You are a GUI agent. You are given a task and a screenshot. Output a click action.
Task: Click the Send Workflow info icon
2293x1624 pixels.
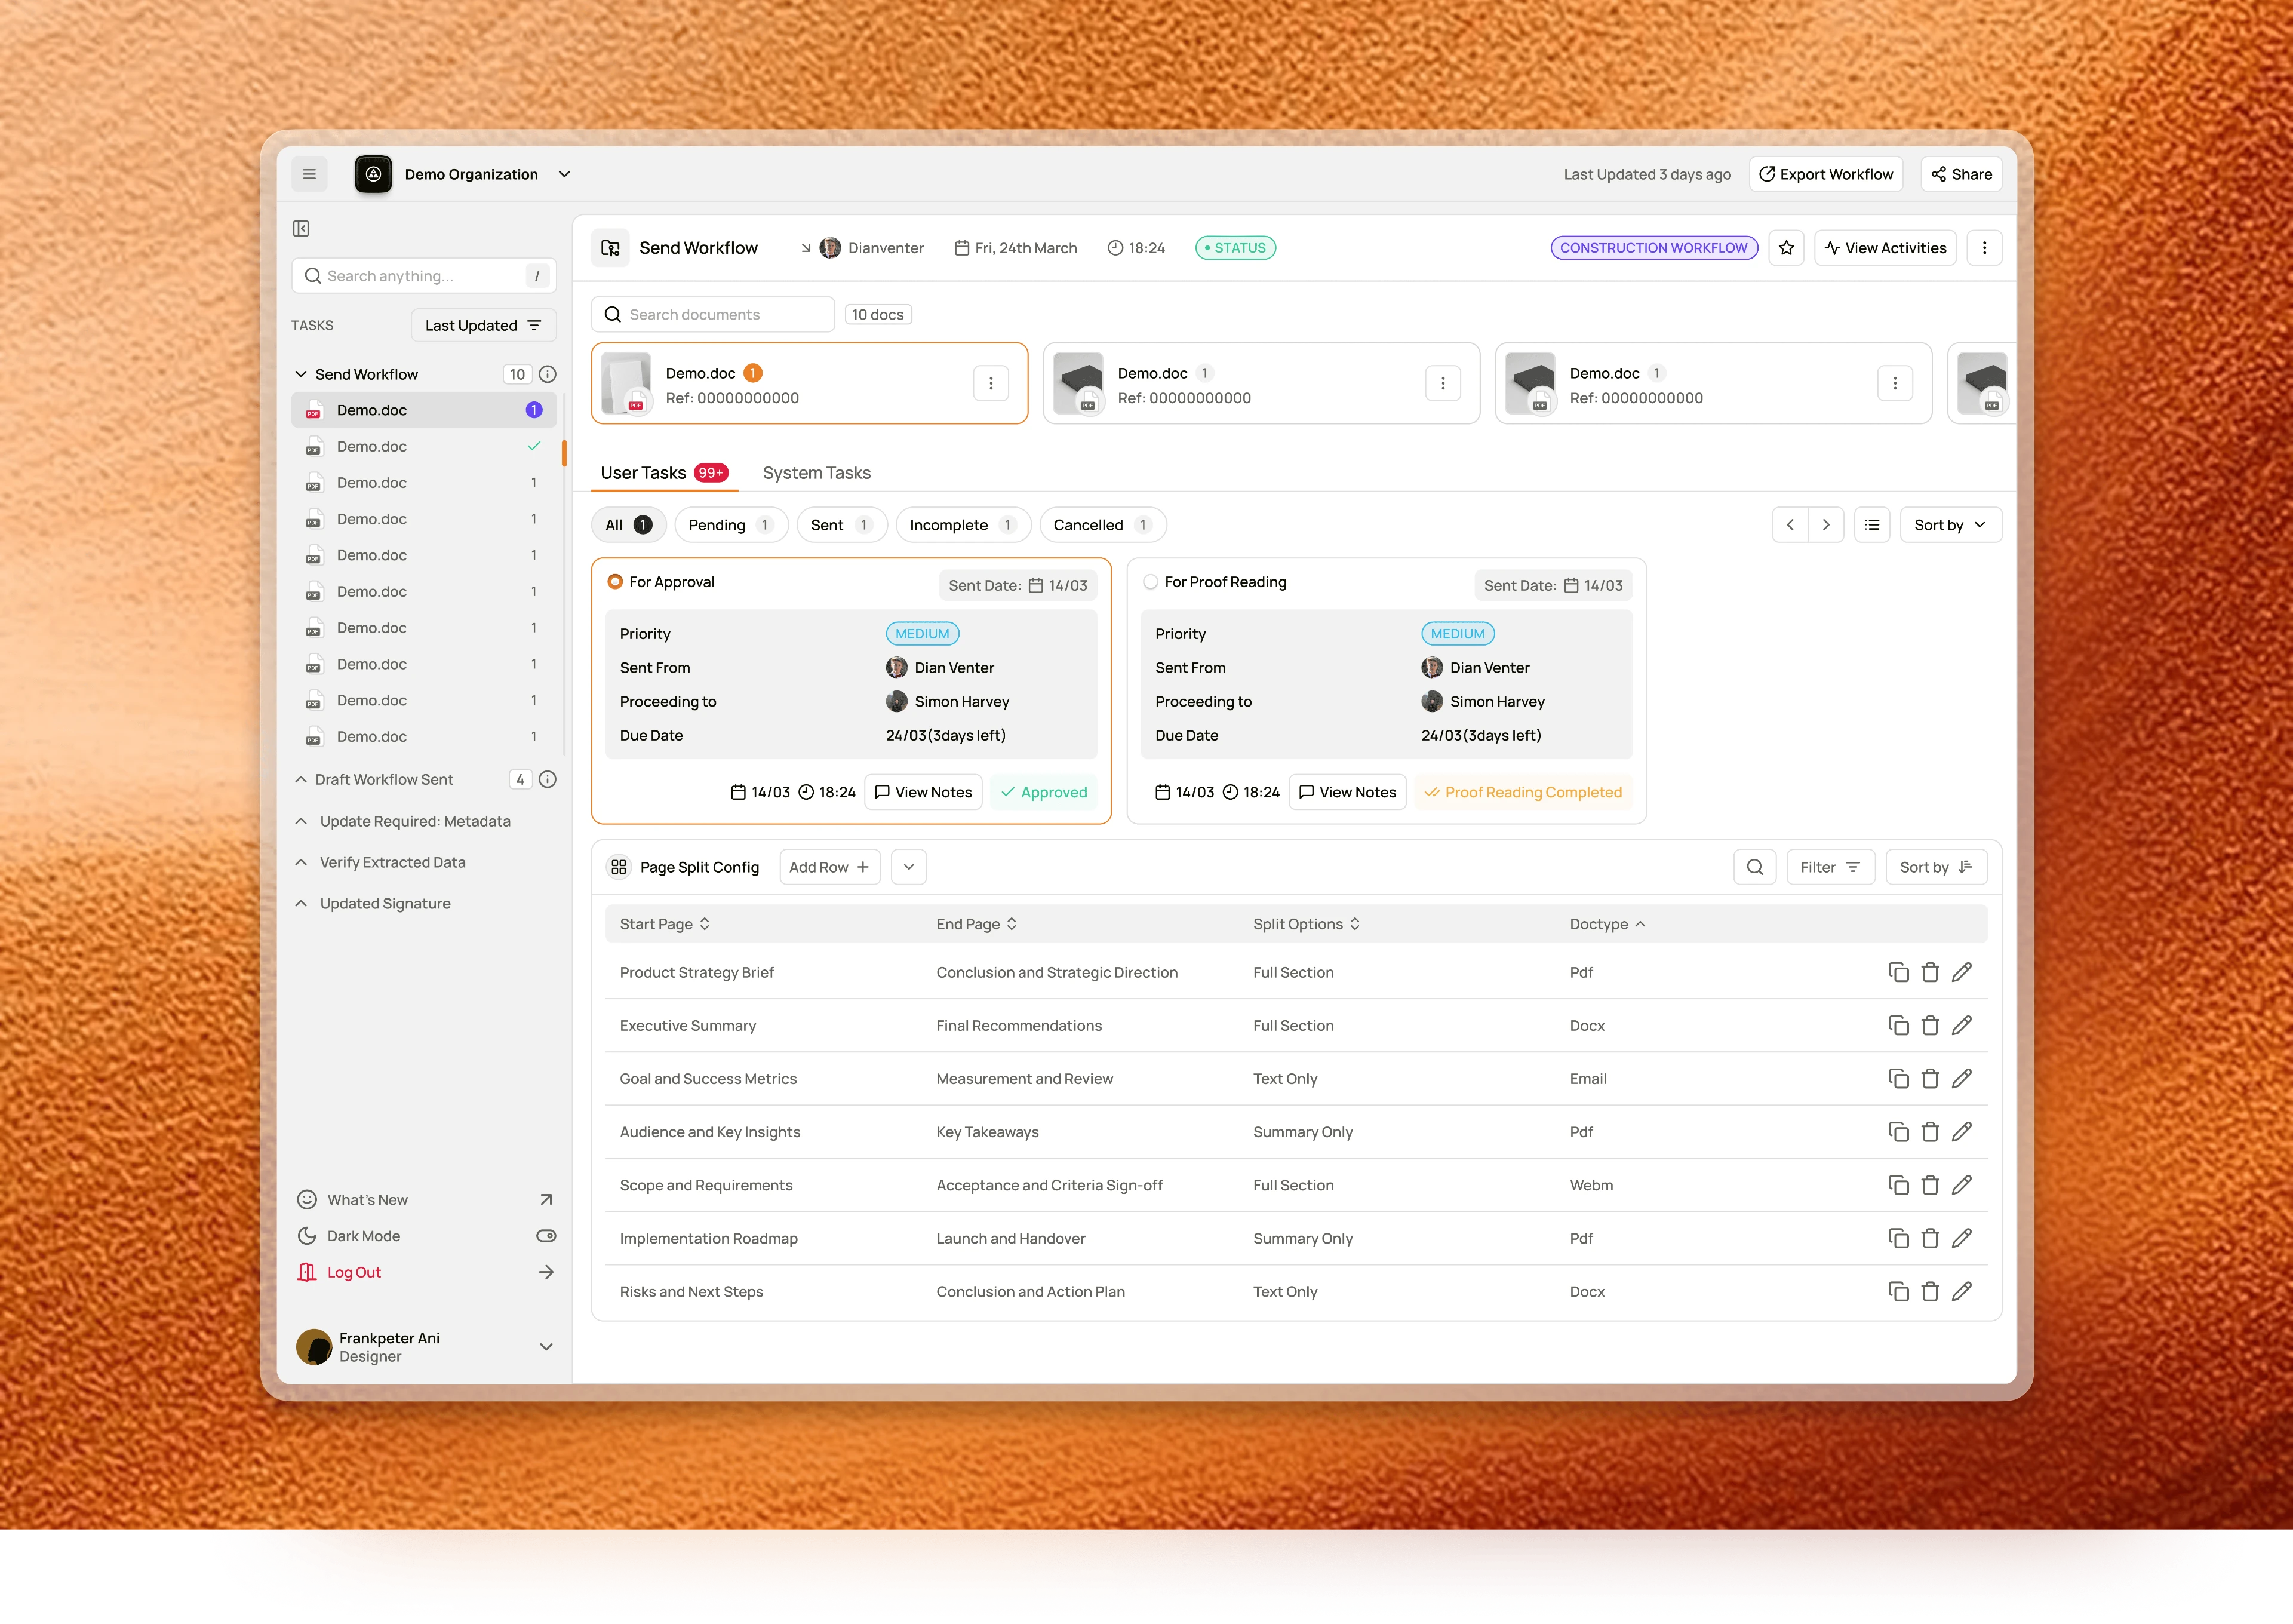tap(548, 374)
